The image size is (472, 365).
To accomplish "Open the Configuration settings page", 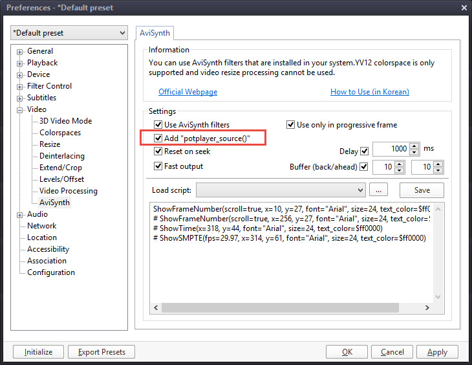I will 51,272.
